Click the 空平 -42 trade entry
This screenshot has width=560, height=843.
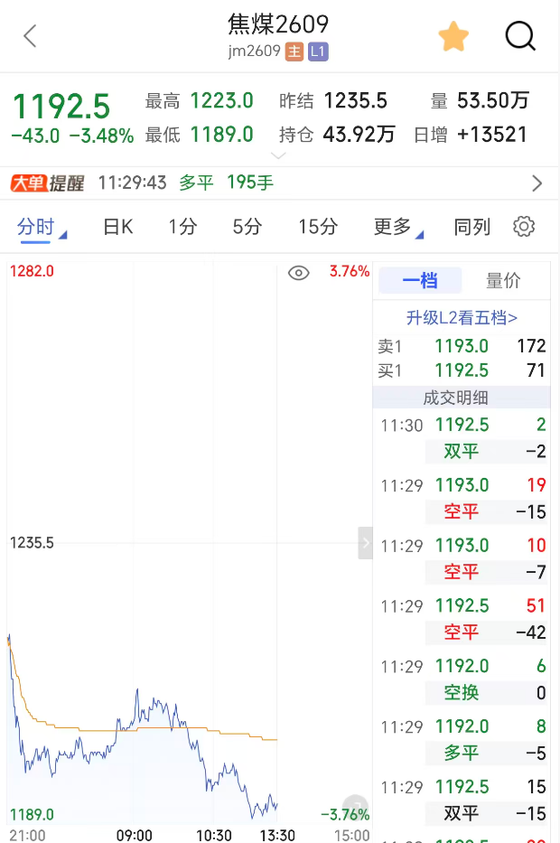click(x=487, y=632)
